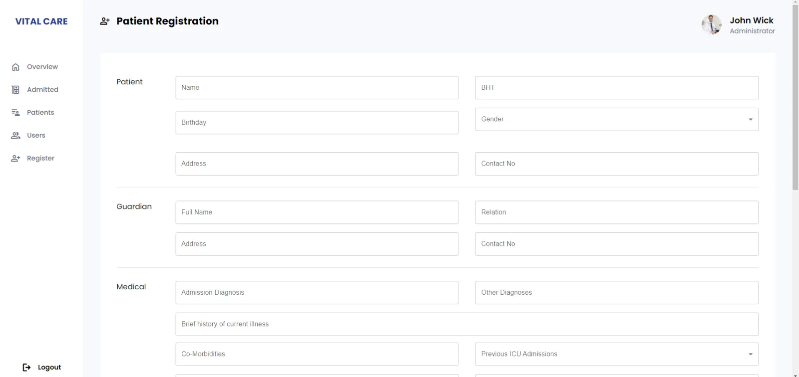Click the Administrator role label

(753, 31)
